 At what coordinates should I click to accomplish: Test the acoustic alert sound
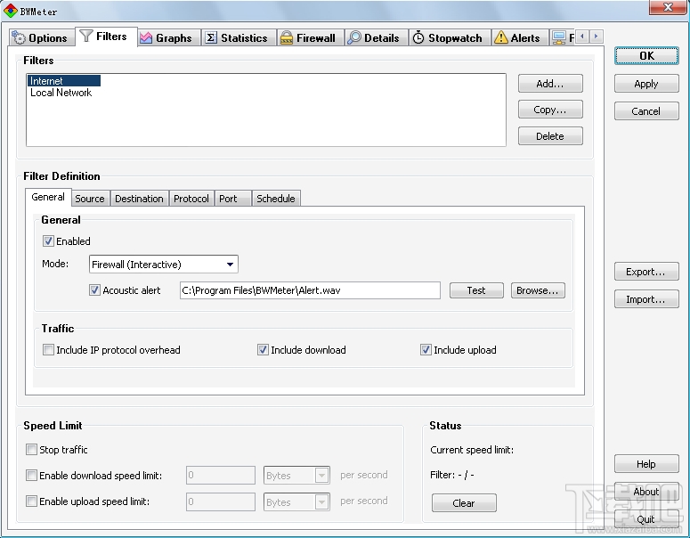point(476,290)
